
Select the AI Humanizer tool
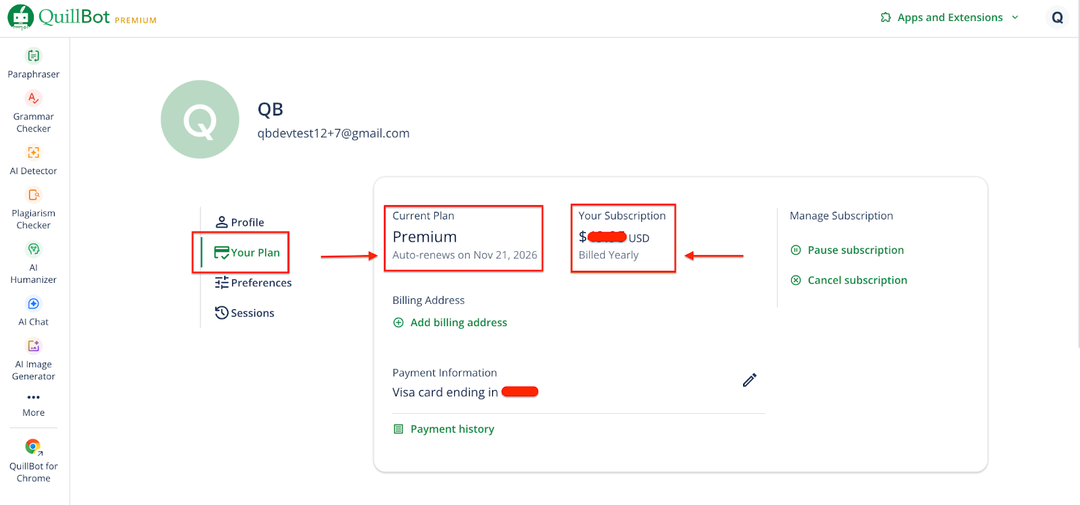[x=33, y=263]
